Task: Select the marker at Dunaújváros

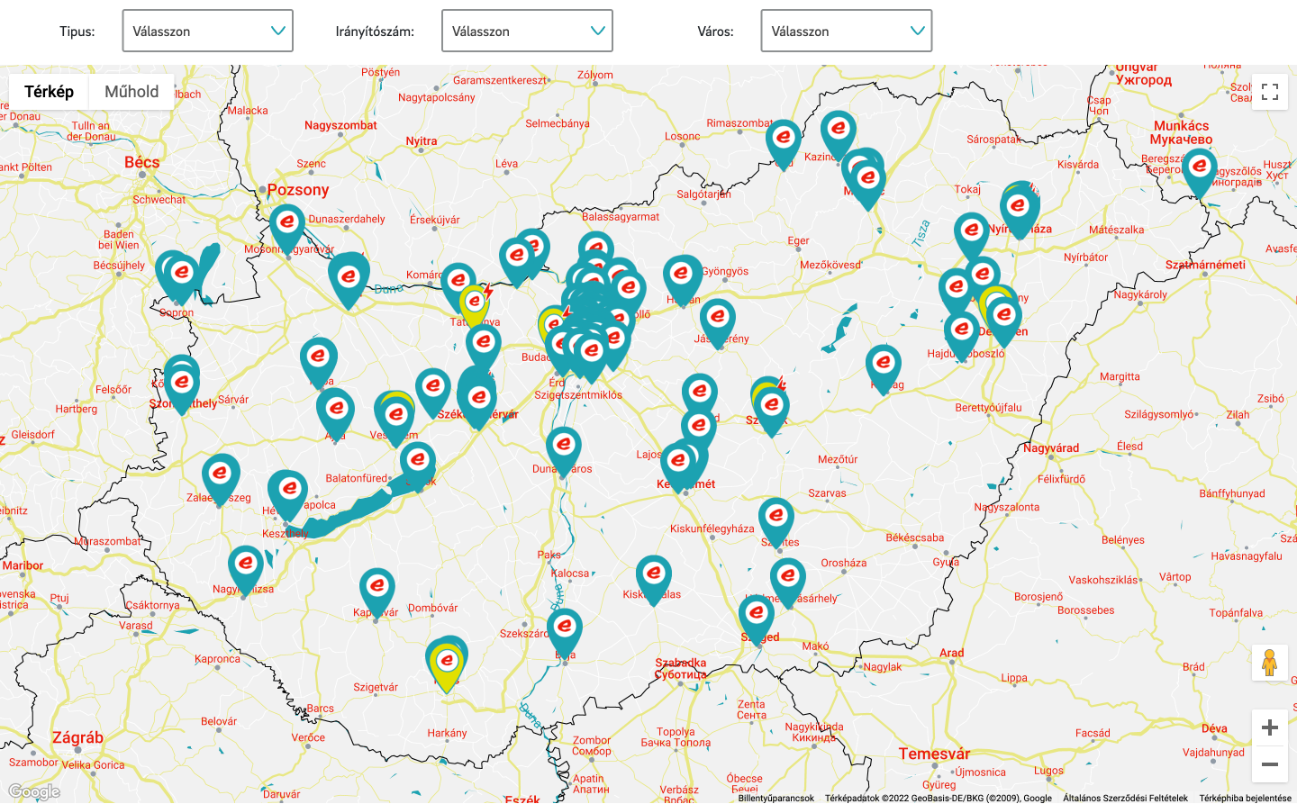Action: tap(563, 452)
